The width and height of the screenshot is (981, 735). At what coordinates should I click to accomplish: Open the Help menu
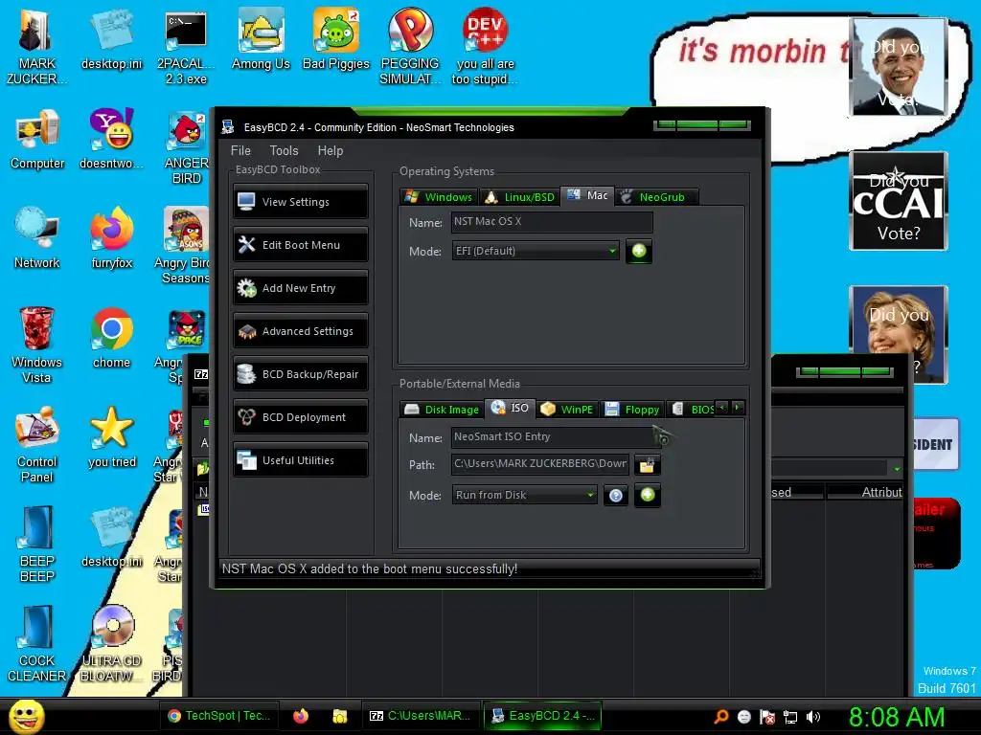tap(331, 150)
